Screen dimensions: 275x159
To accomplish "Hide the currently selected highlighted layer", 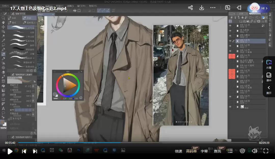I will pyautogui.click(x=230, y=41).
